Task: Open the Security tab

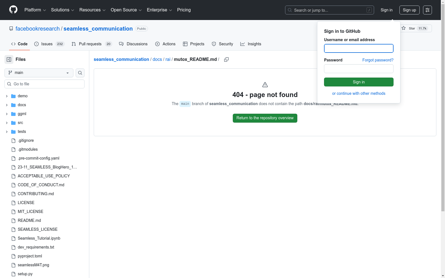Action: (222, 44)
